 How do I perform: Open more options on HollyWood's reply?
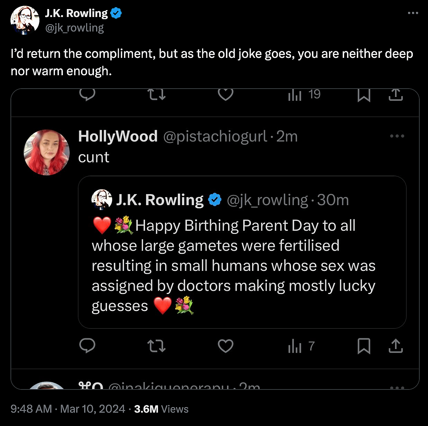397,136
